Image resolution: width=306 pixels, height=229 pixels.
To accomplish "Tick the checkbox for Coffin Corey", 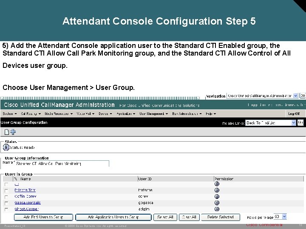I will (6, 197).
